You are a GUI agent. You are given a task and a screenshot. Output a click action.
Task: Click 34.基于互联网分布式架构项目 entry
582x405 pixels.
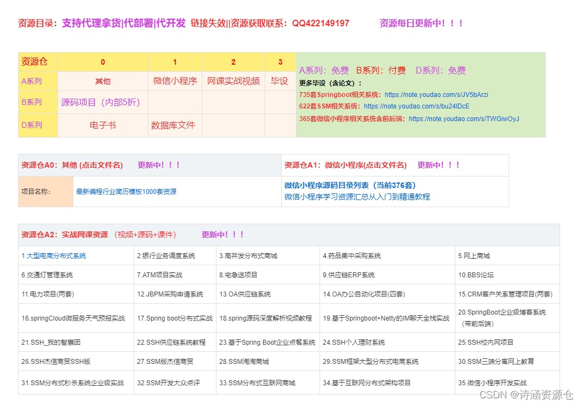(366, 383)
